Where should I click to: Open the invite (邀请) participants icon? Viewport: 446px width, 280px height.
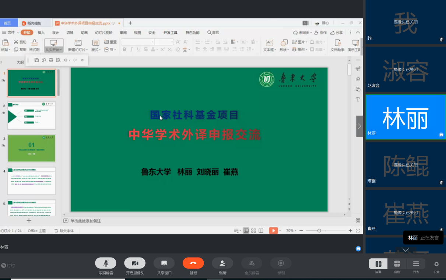[222, 263]
